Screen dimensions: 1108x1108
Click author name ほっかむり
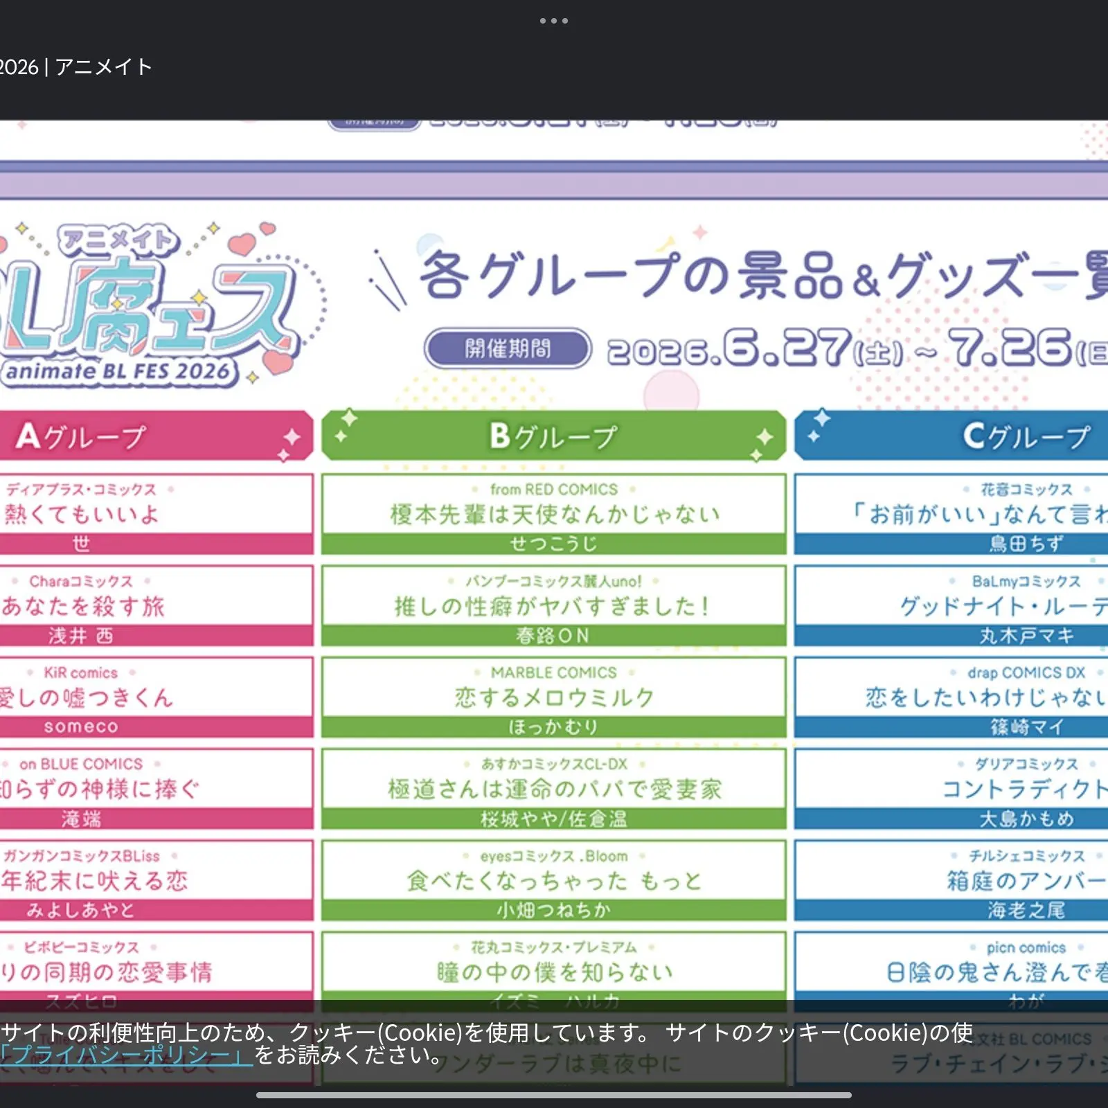pos(553,726)
